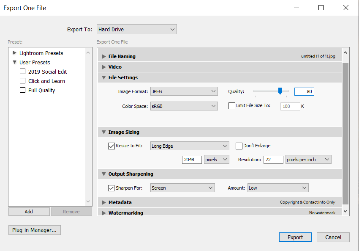Expand the Metadata section

tap(103, 202)
